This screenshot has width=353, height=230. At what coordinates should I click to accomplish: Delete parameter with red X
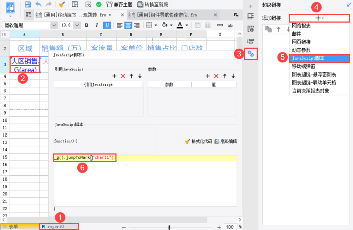pos(216,76)
